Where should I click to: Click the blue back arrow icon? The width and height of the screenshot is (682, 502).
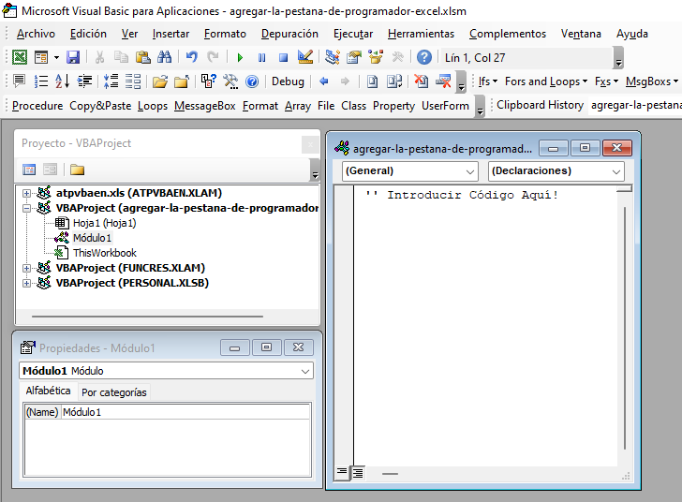coord(323,81)
